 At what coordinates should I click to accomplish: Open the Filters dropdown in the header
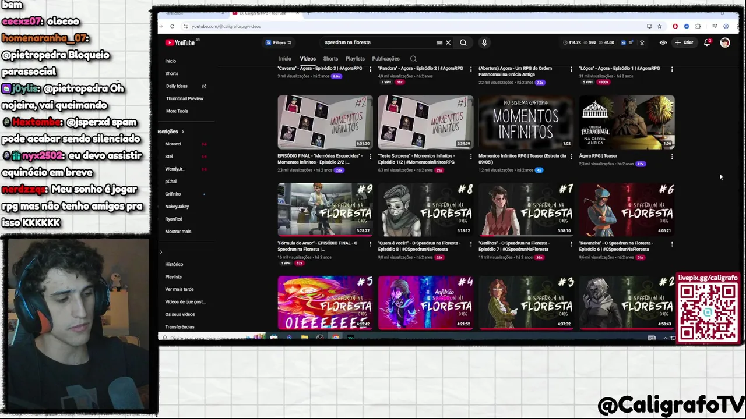pyautogui.click(x=279, y=42)
